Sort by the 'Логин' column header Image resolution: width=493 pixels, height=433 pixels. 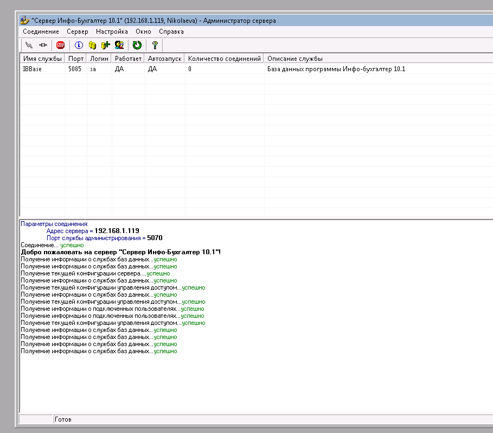pyautogui.click(x=99, y=59)
